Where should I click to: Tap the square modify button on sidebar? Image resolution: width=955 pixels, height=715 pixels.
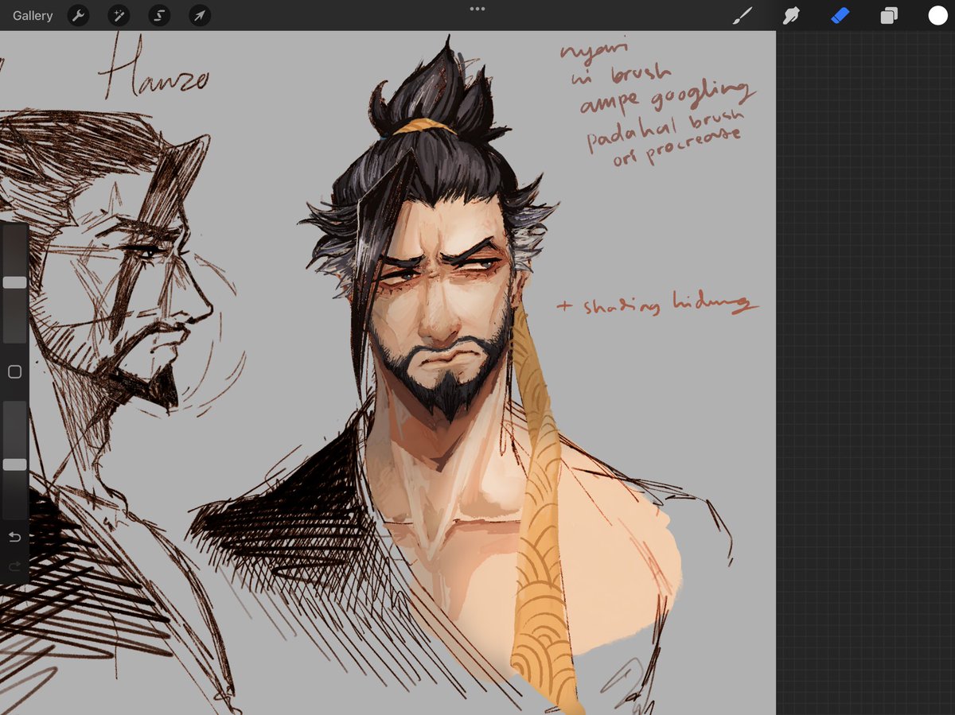coord(14,371)
